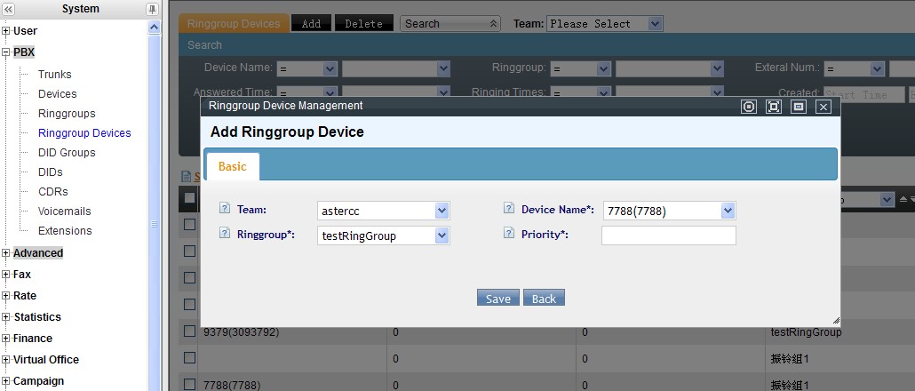The image size is (915, 391).
Task: Open the Ringgroup dropdown showing testRingGroup
Action: point(442,235)
